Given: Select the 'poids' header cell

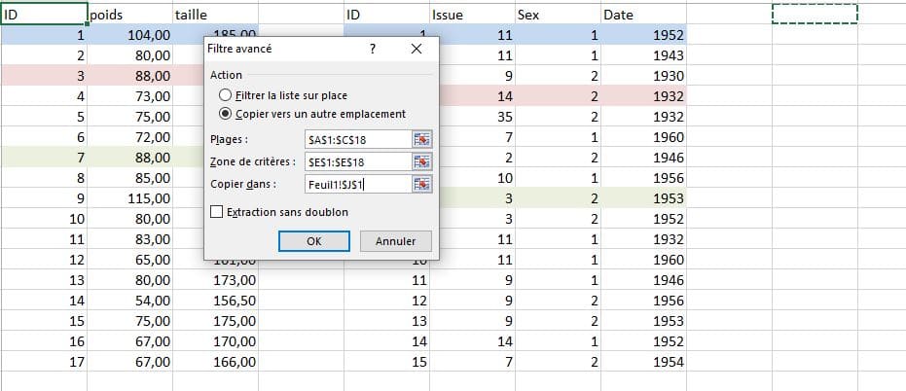Looking at the screenshot, I should click(x=129, y=14).
